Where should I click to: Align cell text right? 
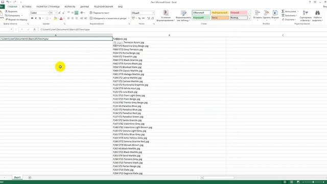76,18
